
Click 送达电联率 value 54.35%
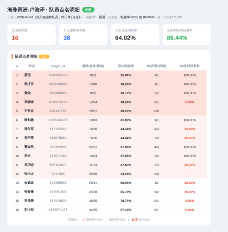[126, 174]
